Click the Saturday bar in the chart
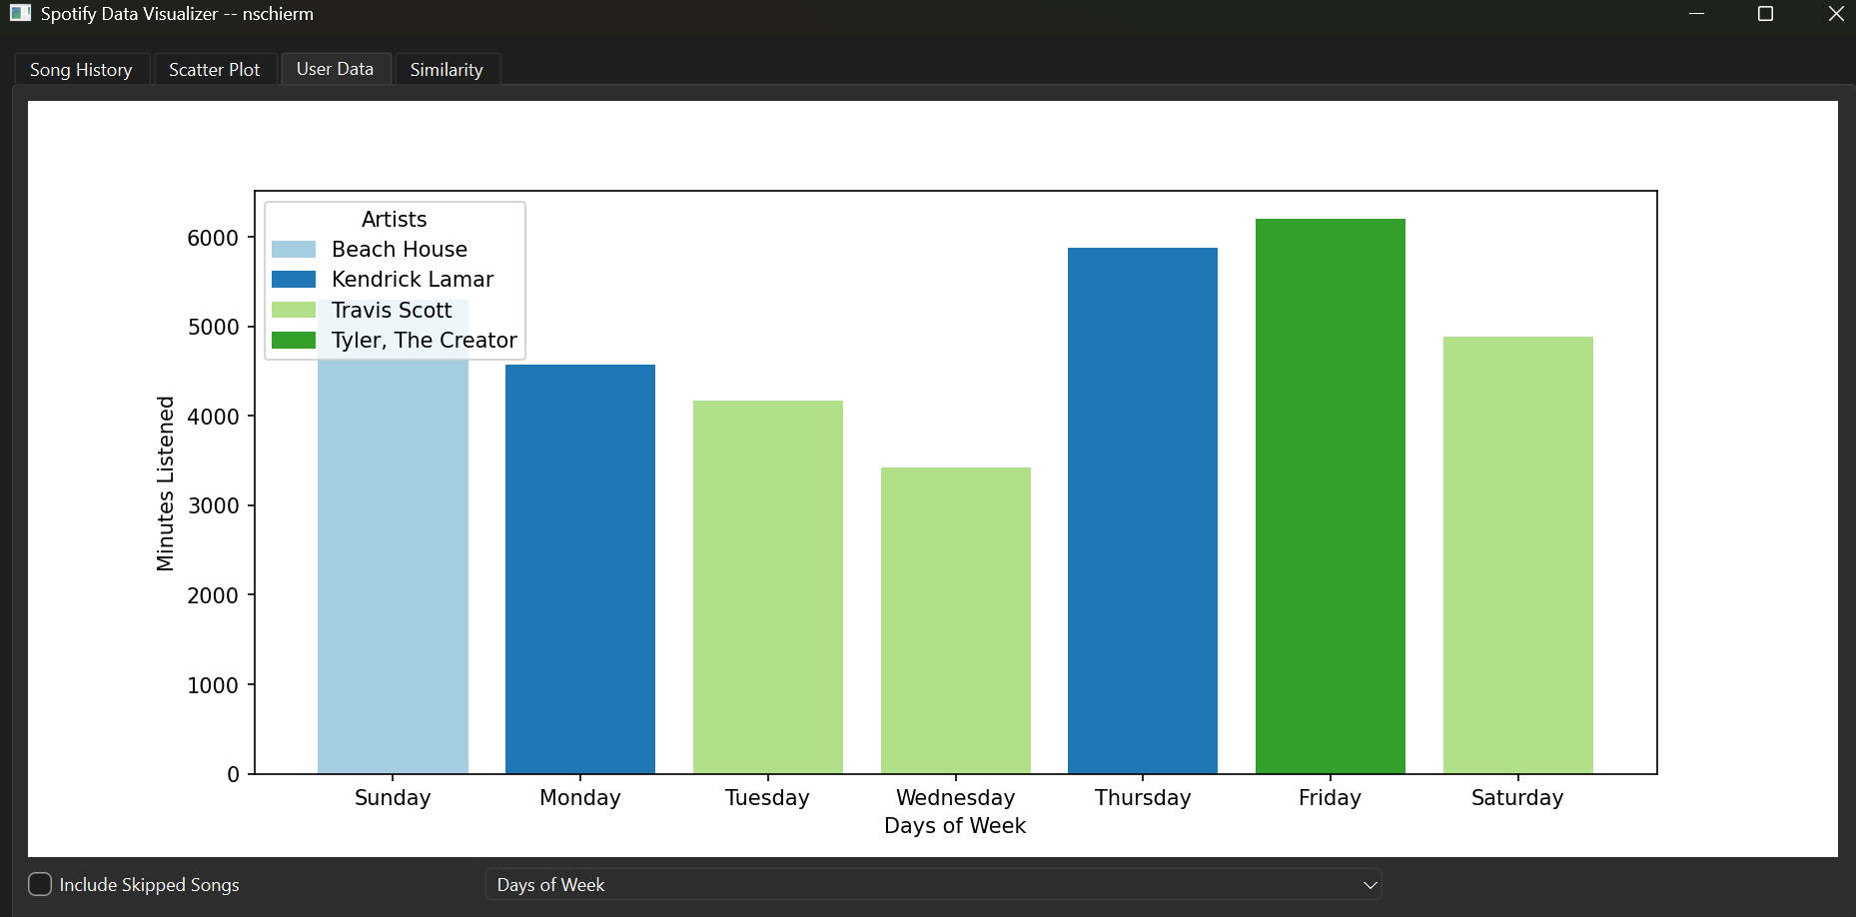 [x=1518, y=555]
